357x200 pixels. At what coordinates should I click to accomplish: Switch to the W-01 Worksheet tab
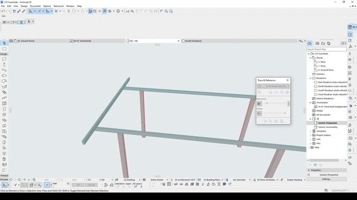(97, 41)
